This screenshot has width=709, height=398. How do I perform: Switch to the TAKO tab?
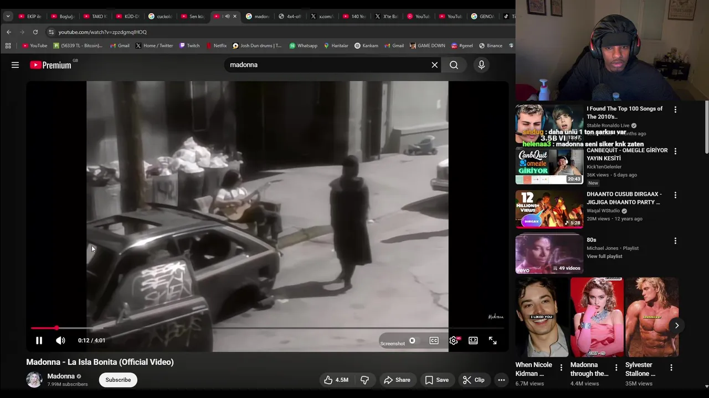coord(95,17)
